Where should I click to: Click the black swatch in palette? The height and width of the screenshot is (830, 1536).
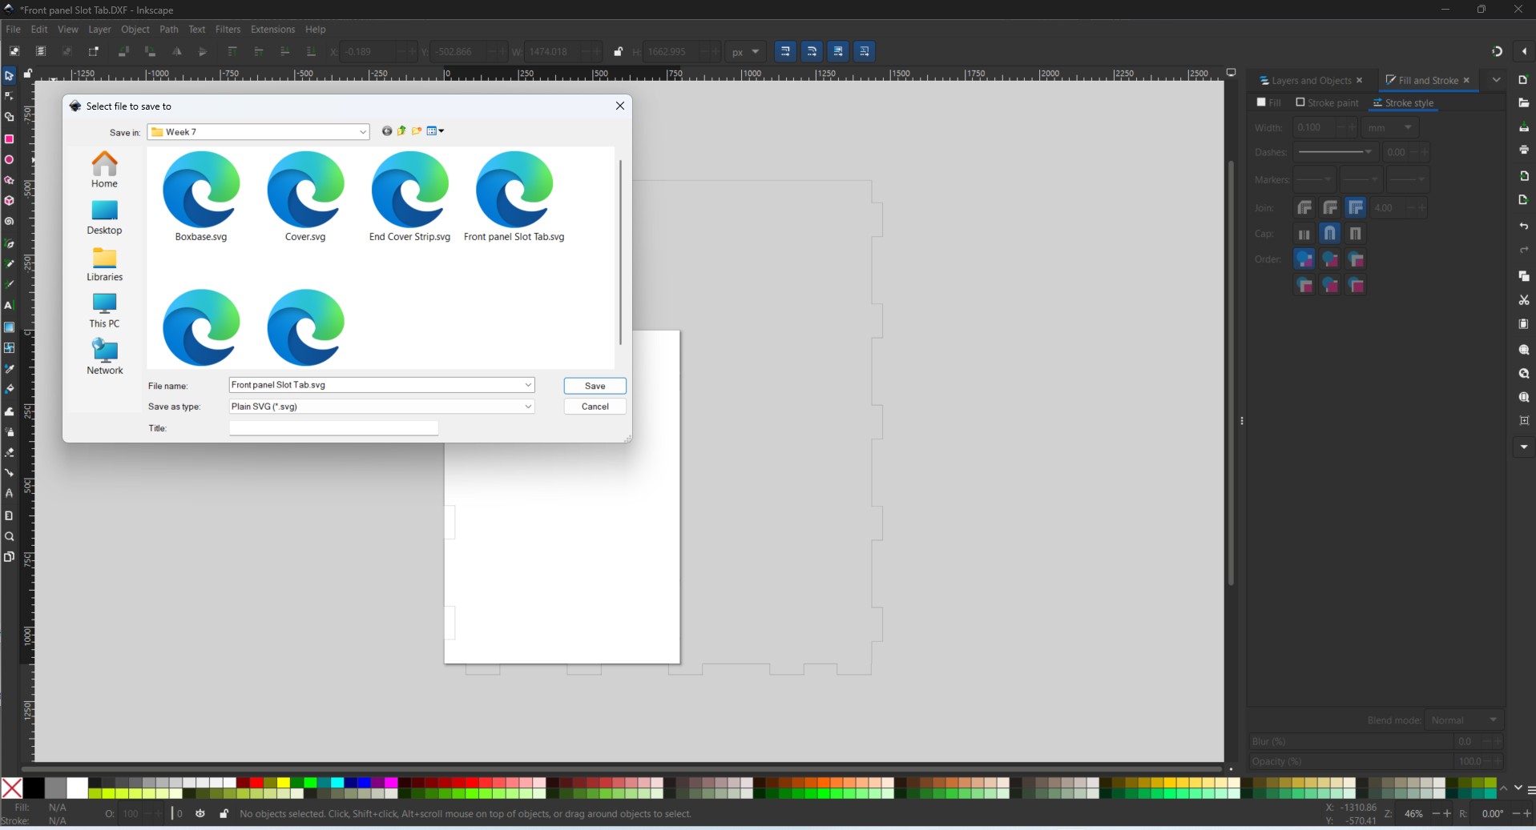[x=34, y=788]
